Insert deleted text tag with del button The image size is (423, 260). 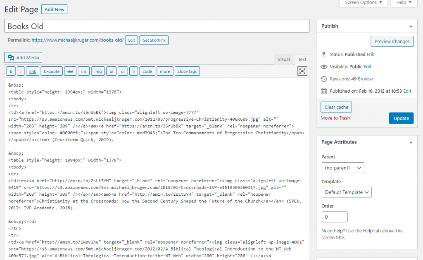pyautogui.click(x=70, y=71)
